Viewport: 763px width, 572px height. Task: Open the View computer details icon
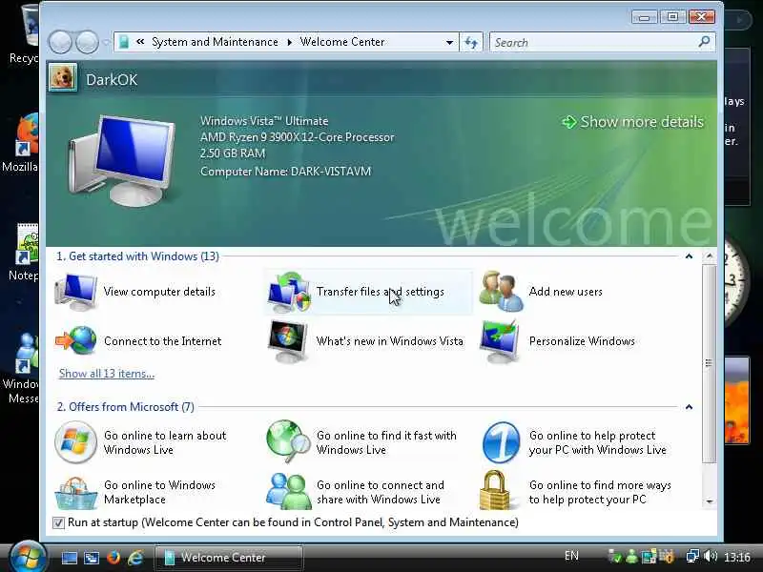76,292
